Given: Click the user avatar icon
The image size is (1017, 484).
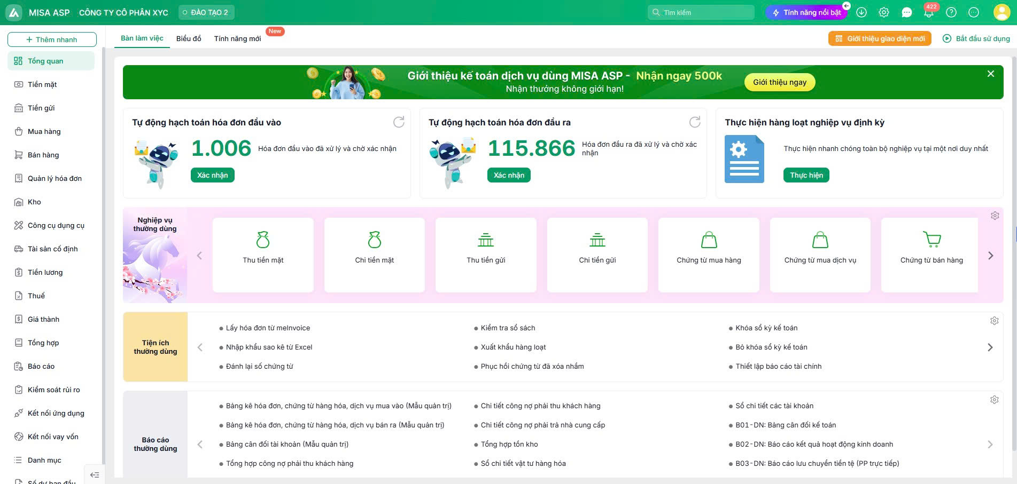Looking at the screenshot, I should coord(1002,12).
